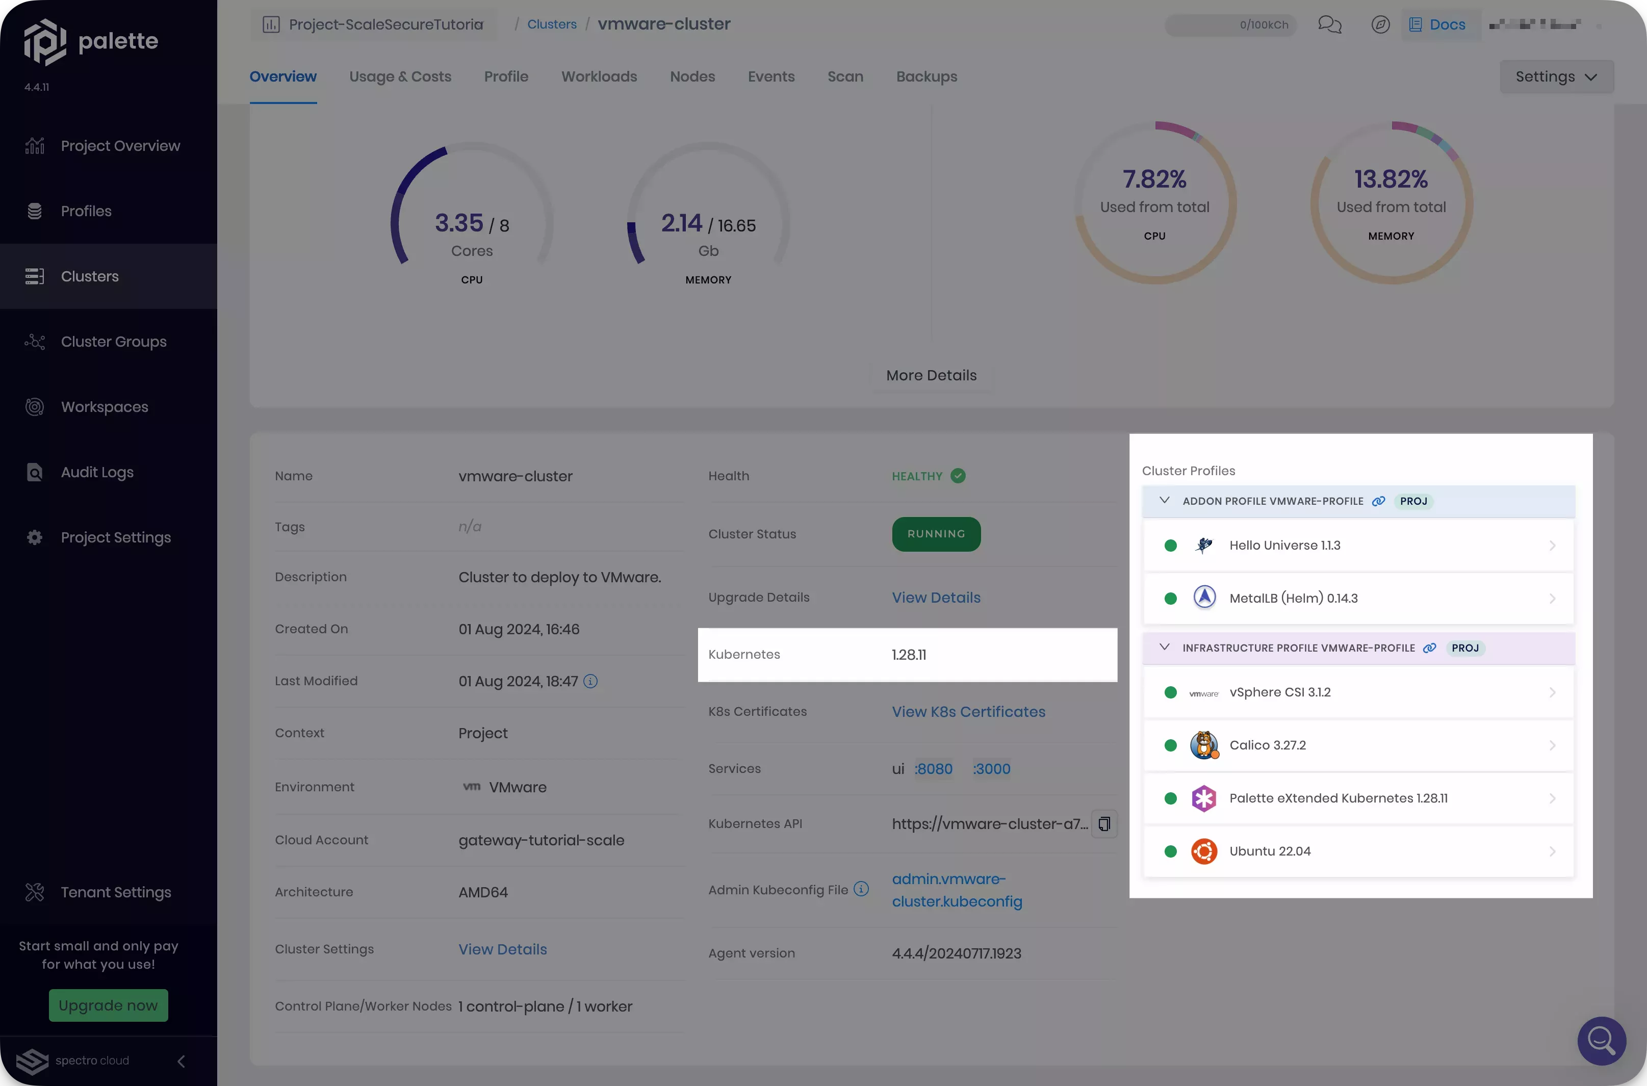Image resolution: width=1647 pixels, height=1086 pixels.
Task: Go to Clusters in sidebar
Action: click(108, 276)
